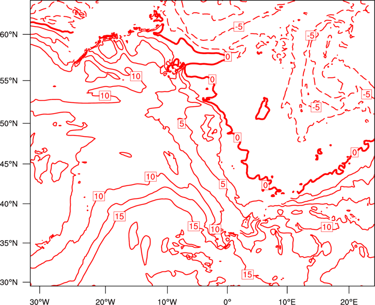Select the lower 5 contour label
This screenshot has width=375, height=305.
[x=223, y=184]
